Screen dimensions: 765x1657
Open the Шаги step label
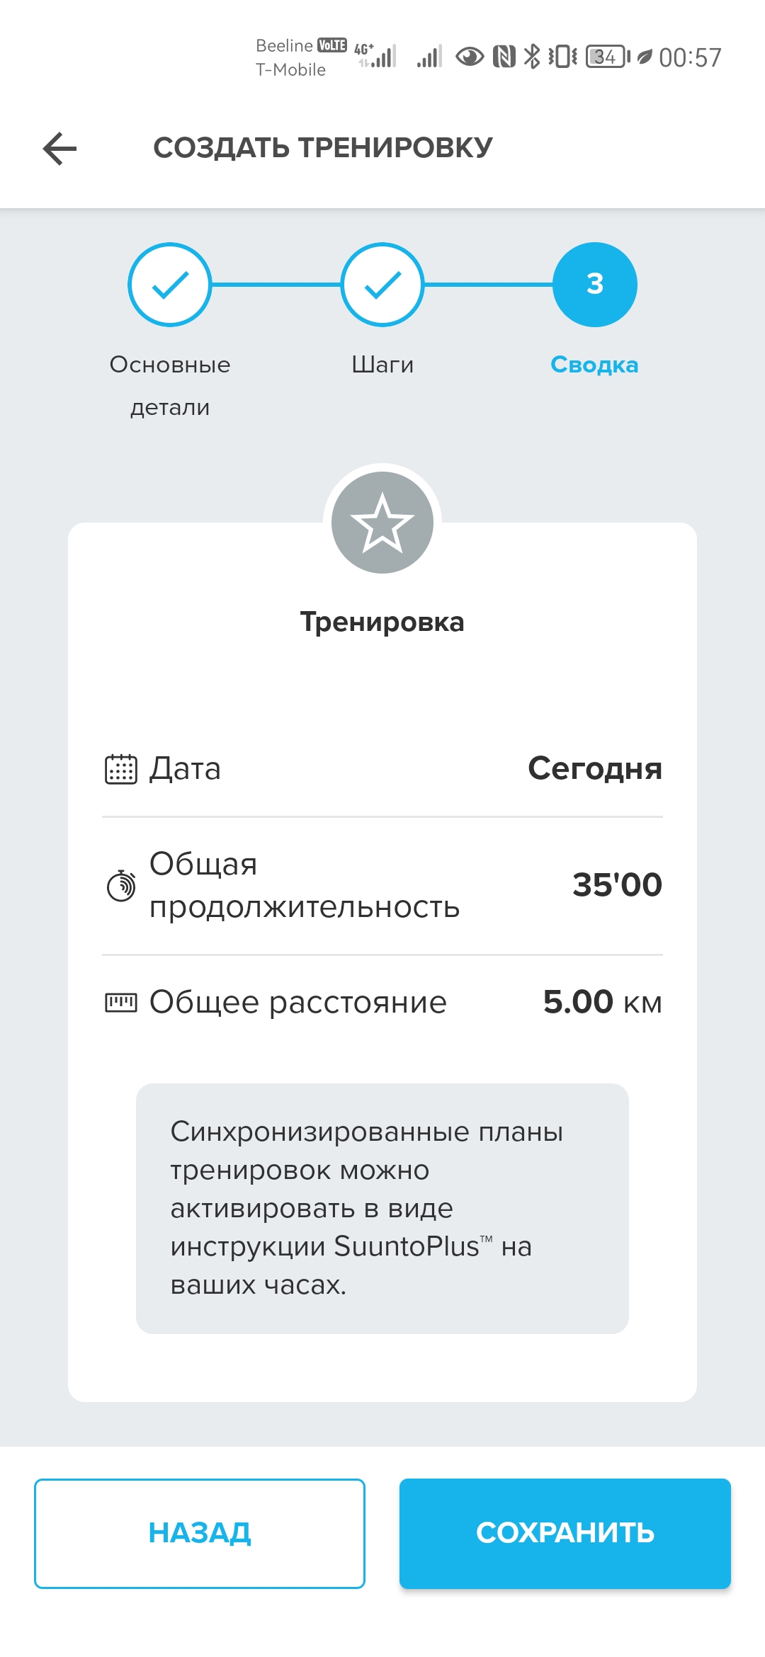pyautogui.click(x=382, y=365)
